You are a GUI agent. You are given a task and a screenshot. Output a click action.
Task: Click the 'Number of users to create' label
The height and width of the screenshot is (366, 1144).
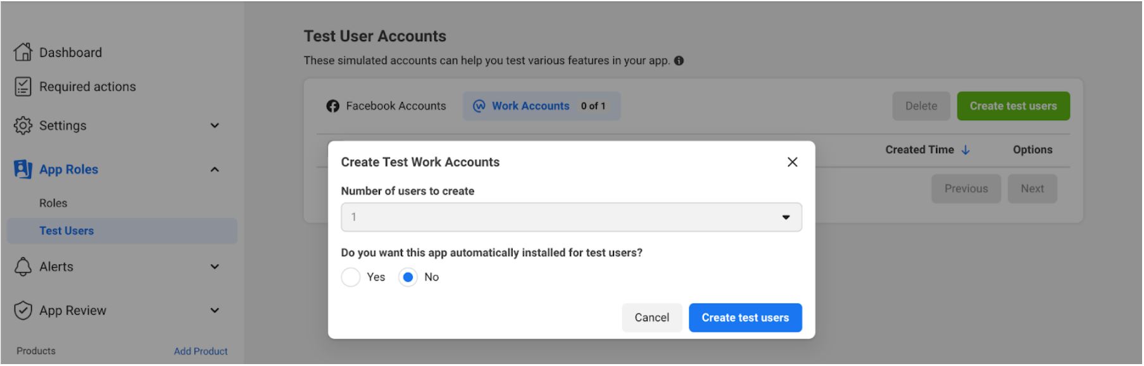pos(408,191)
